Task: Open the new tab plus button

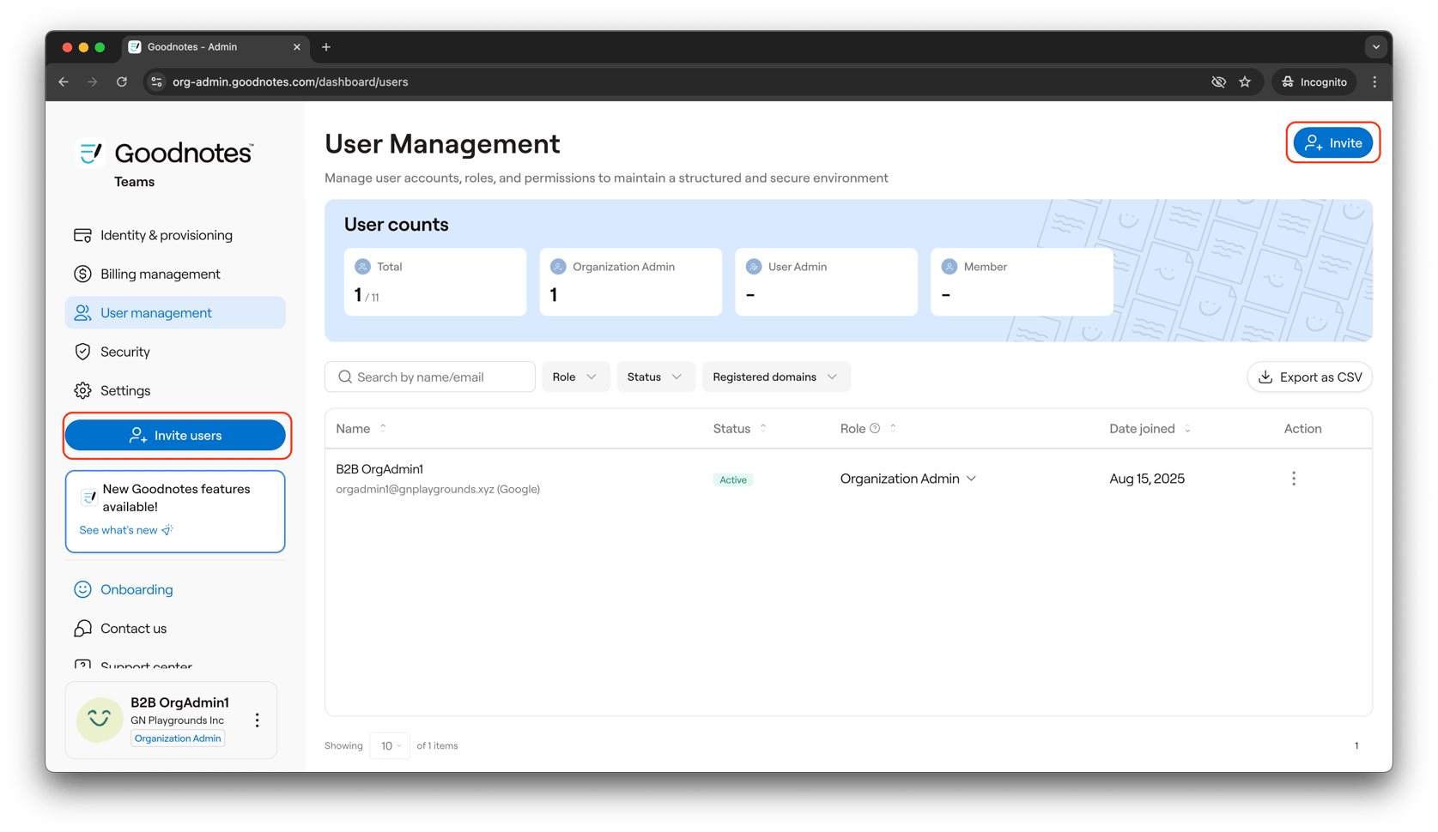Action: tap(326, 47)
